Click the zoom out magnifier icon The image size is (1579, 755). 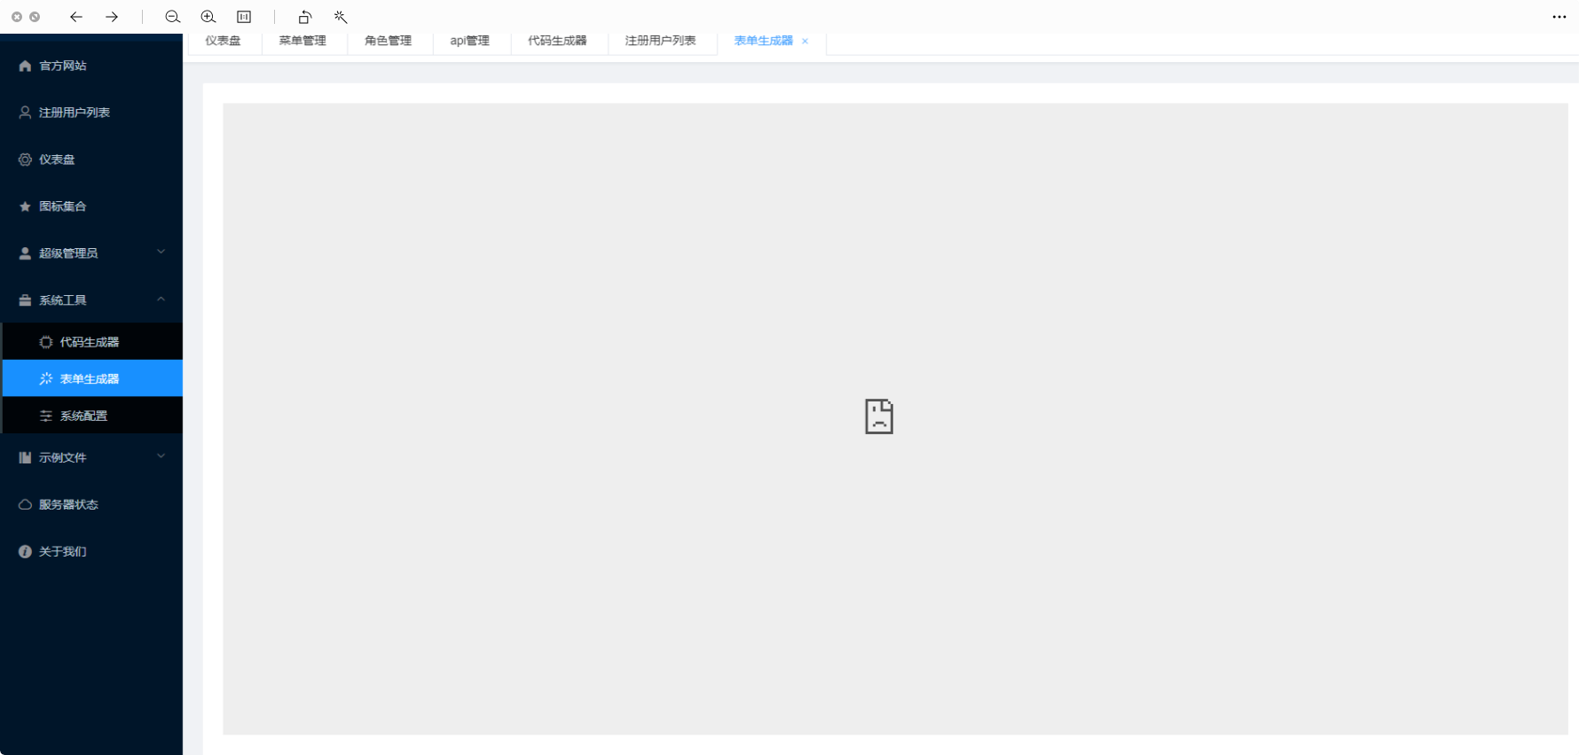coord(173,17)
